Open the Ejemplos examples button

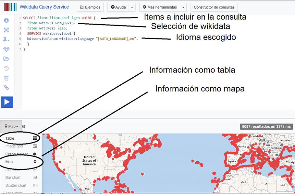90,7
